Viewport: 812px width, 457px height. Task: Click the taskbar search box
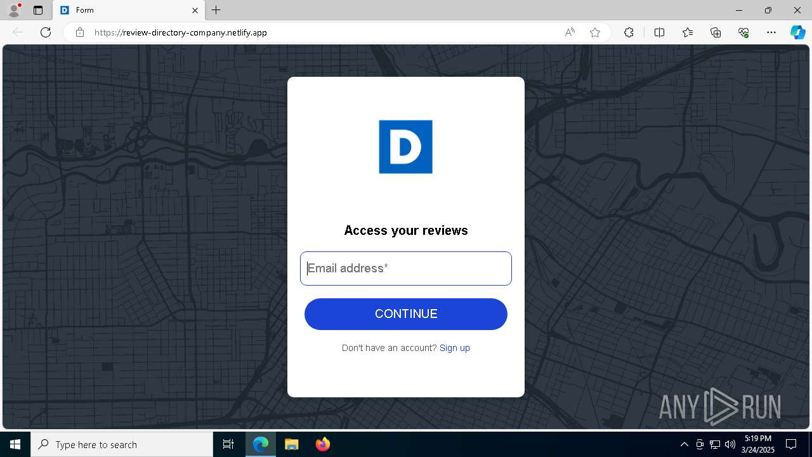pos(122,444)
